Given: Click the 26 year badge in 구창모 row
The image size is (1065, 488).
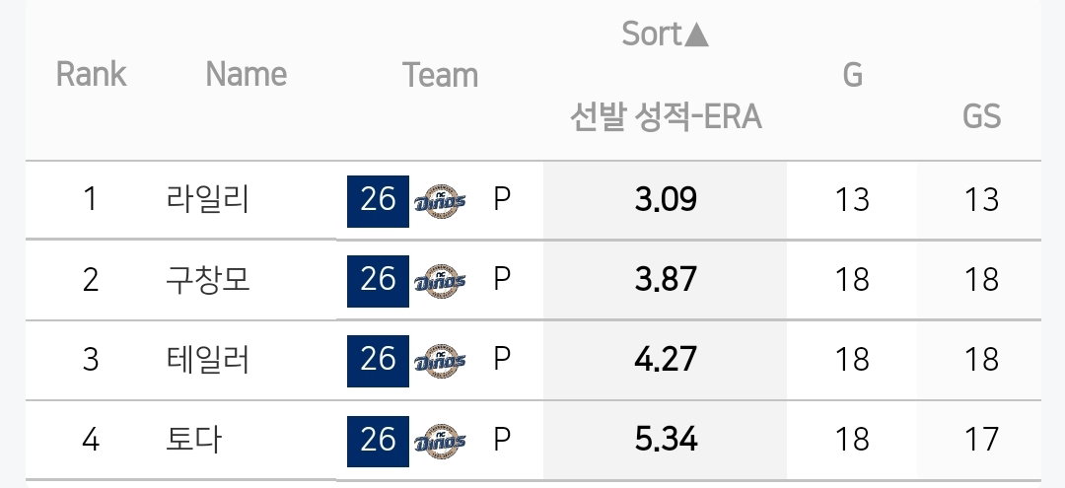Looking at the screenshot, I should (378, 281).
